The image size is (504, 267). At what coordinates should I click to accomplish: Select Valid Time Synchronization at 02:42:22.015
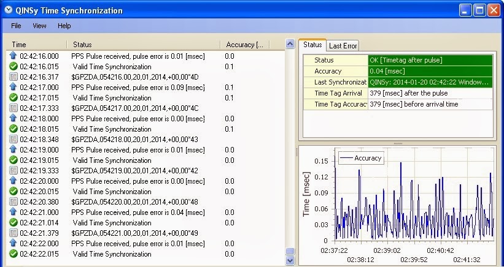pyautogui.click(x=112, y=254)
